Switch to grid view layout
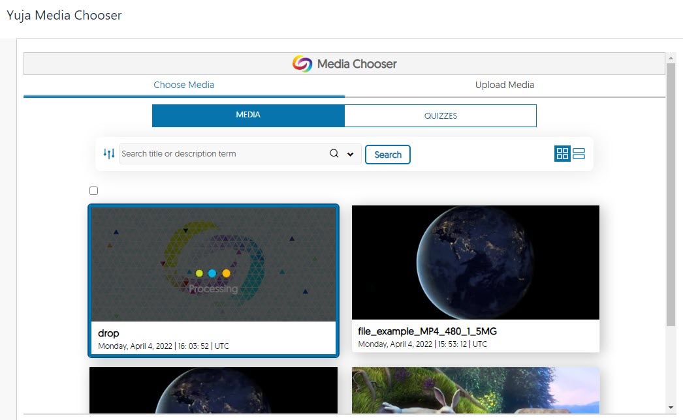This screenshot has width=683, height=420. [x=562, y=154]
